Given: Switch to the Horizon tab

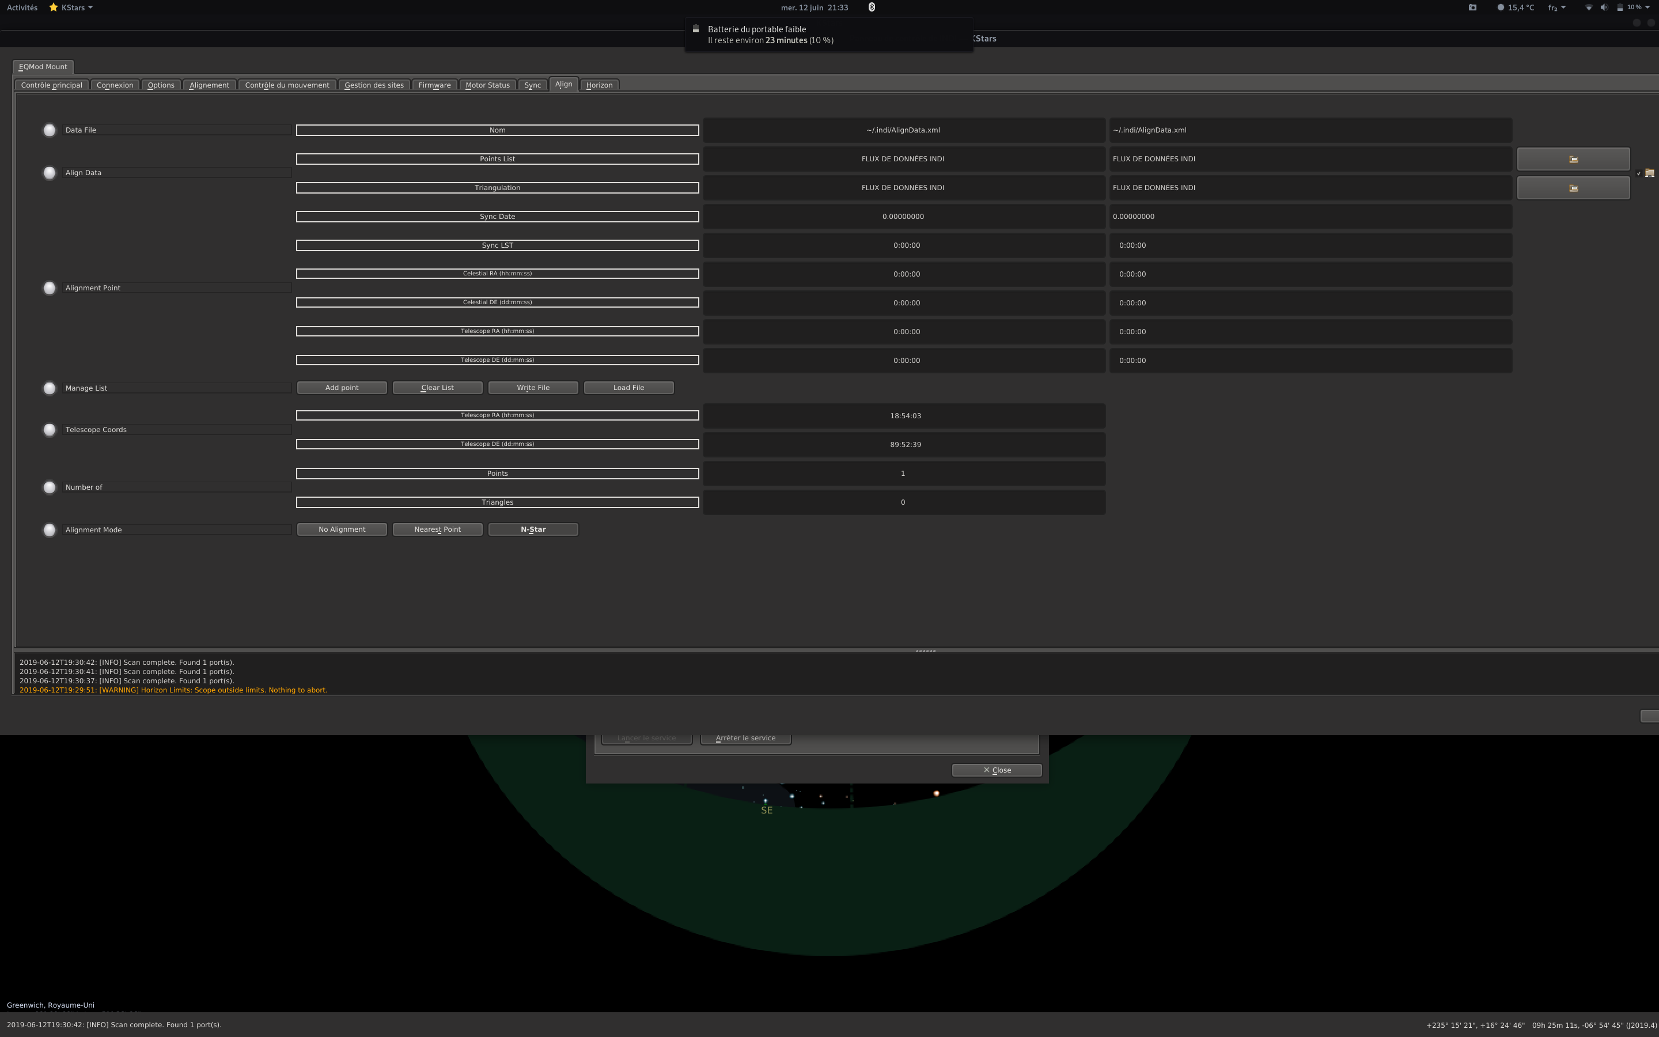Looking at the screenshot, I should (599, 85).
